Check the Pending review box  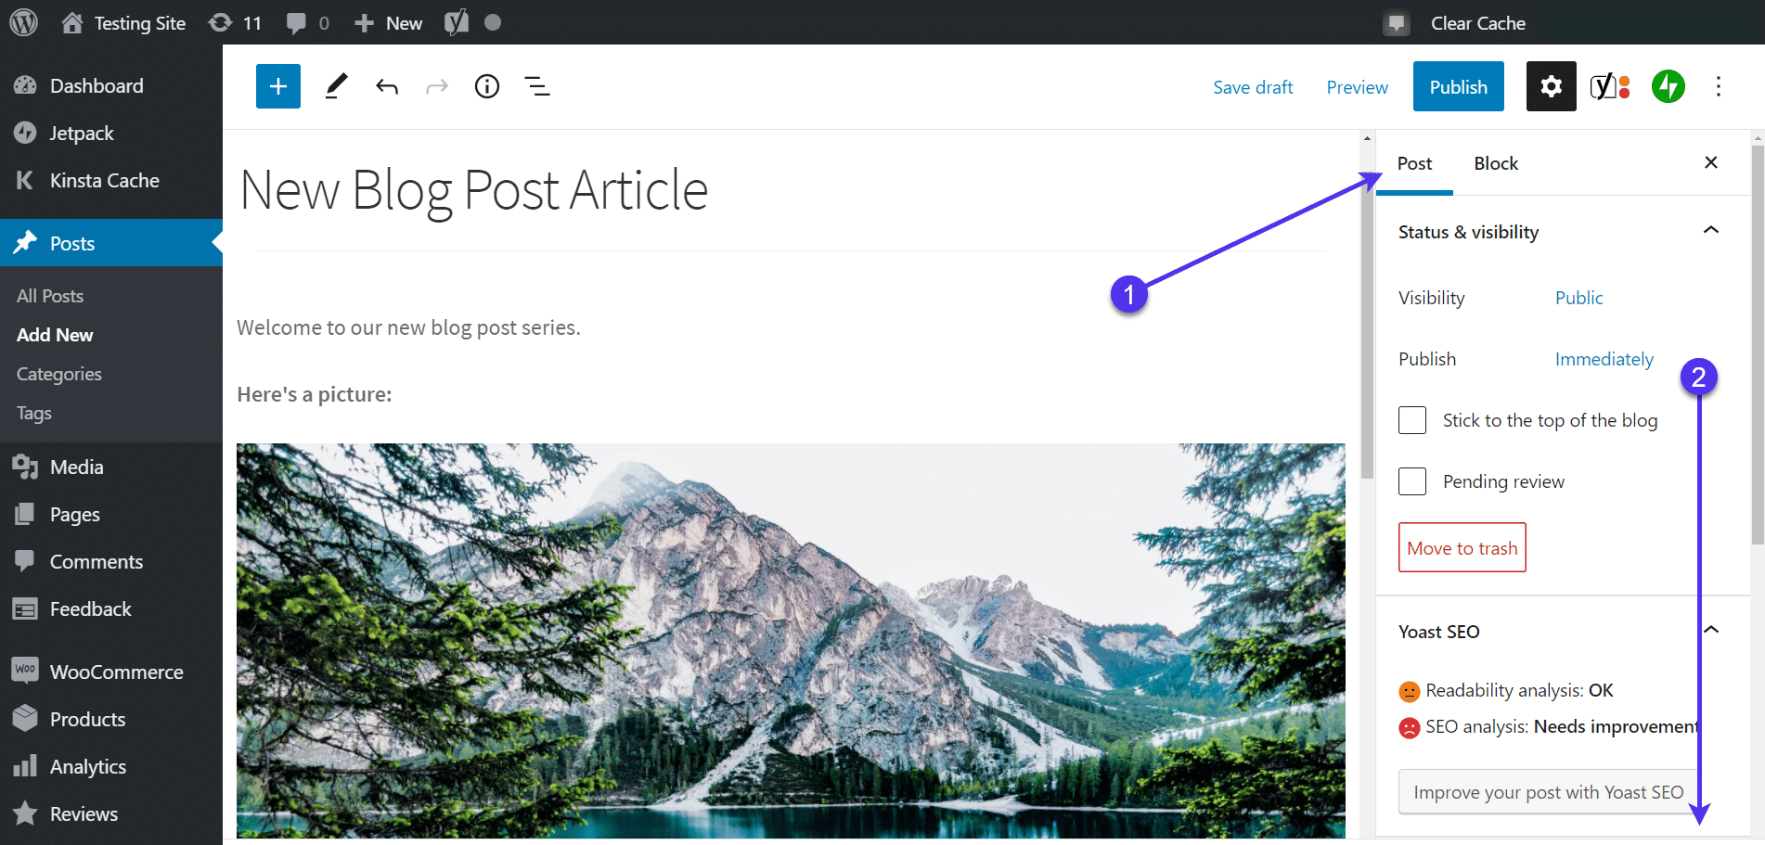(x=1411, y=480)
